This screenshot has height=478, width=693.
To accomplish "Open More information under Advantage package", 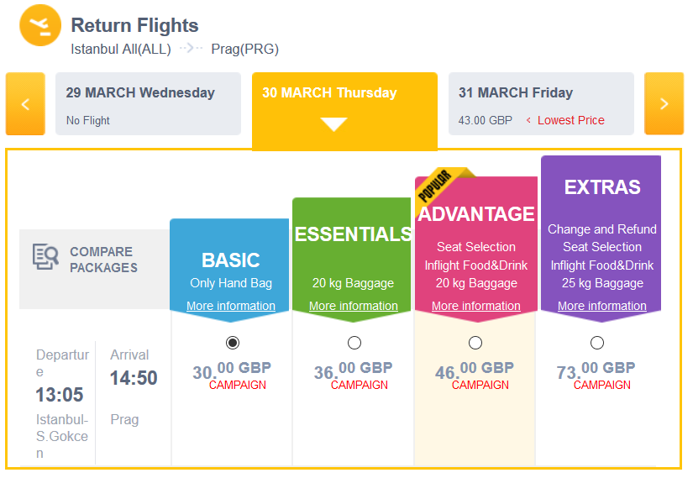I will click(x=476, y=306).
